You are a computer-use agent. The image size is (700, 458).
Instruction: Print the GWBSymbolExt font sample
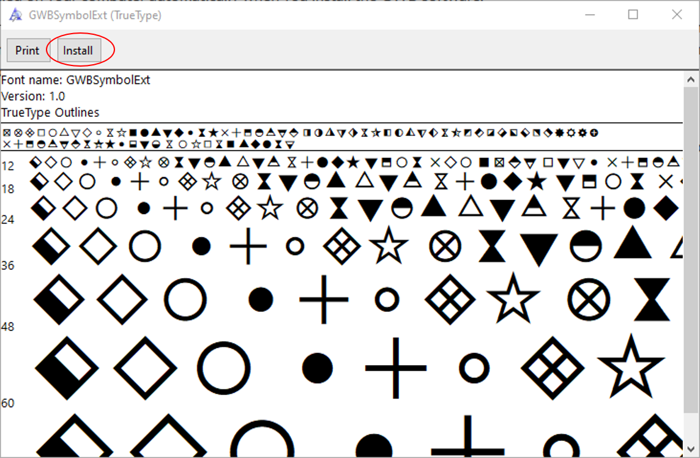point(28,50)
